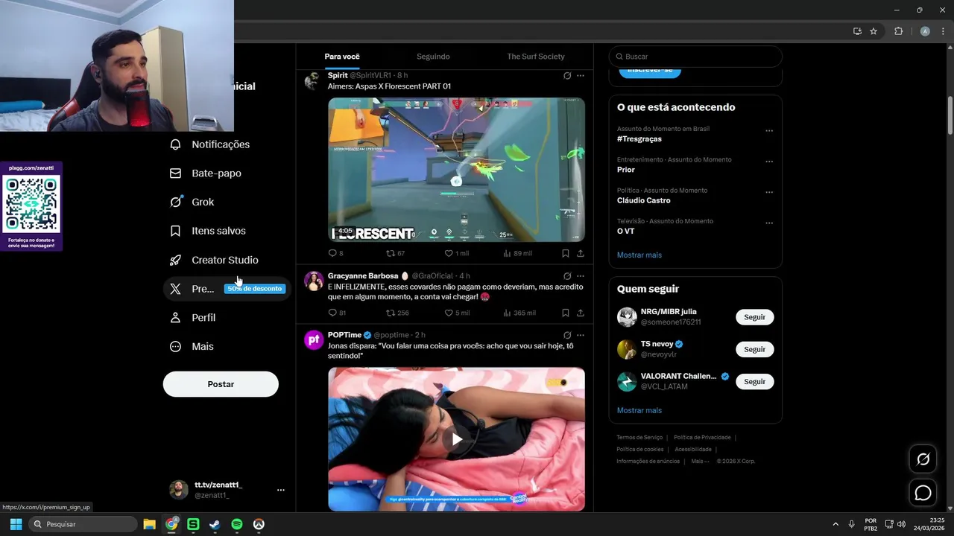This screenshot has width=954, height=536.
Task: Click the taskbar Pesquisar search box
Action: (83, 524)
